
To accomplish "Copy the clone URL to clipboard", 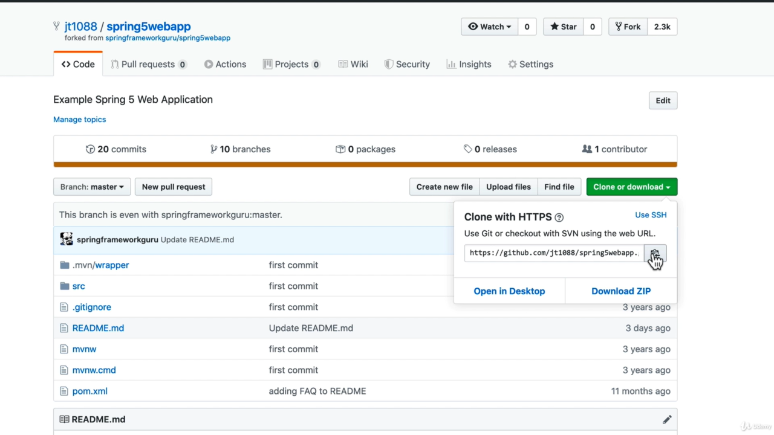I will (655, 253).
